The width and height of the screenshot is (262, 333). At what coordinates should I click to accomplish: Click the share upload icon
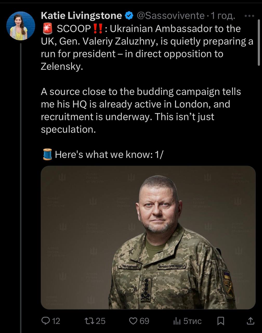point(250,321)
